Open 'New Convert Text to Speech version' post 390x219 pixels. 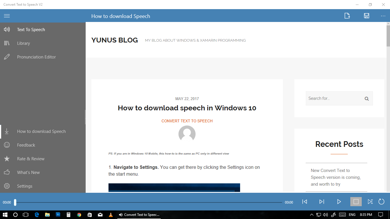336,177
